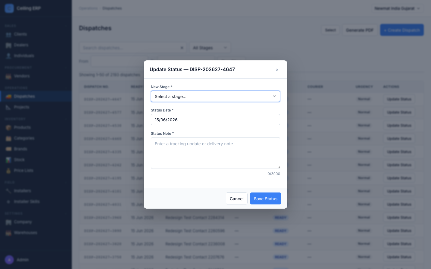The height and width of the screenshot is (269, 431).
Task: Click the Projects sidebar icon
Action: [x=8, y=107]
